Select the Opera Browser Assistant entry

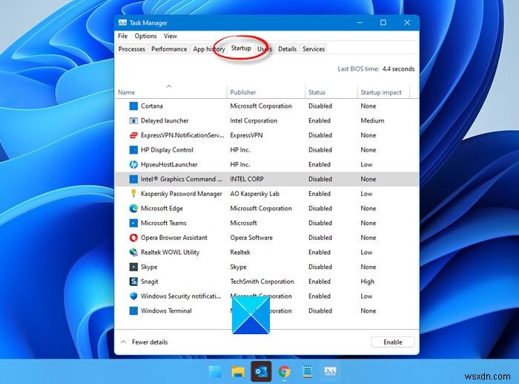tap(174, 238)
